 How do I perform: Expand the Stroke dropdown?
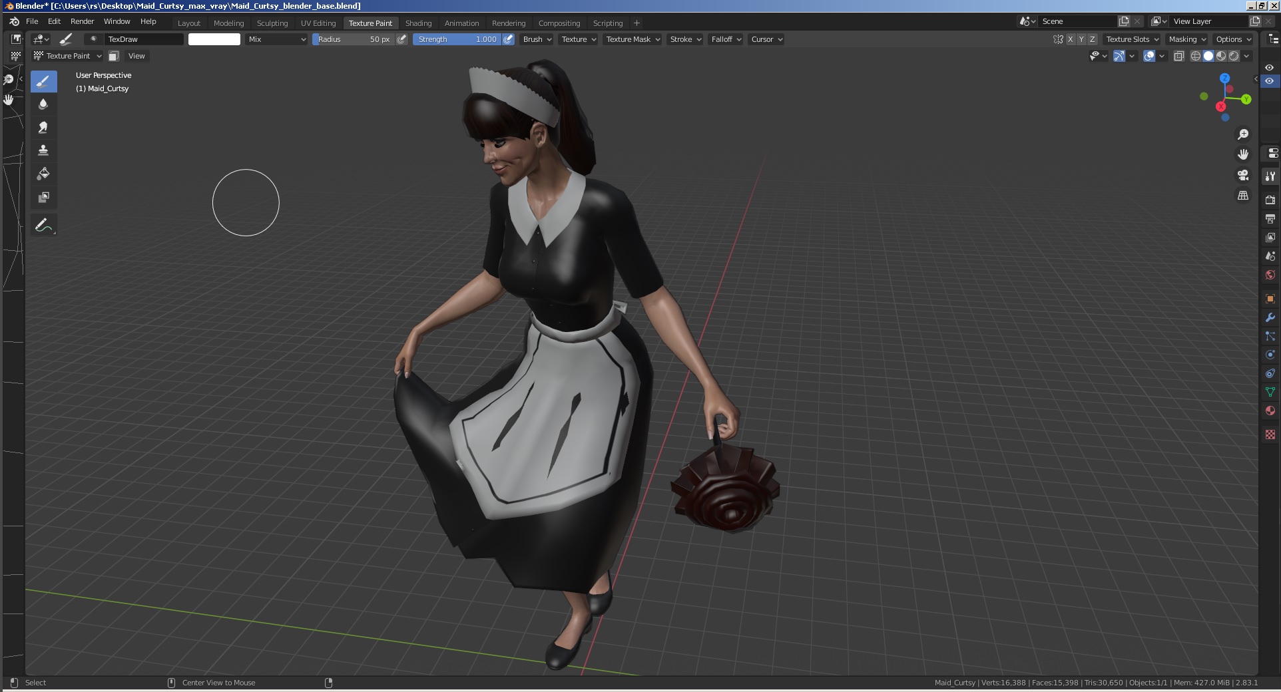[686, 39]
